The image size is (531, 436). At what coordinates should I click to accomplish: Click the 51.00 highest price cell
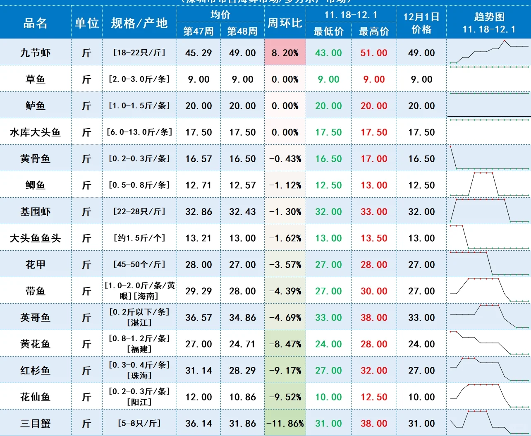374,53
